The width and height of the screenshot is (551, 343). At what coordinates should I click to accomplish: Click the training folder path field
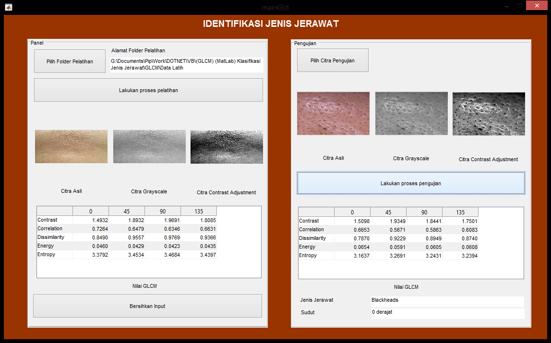click(187, 65)
